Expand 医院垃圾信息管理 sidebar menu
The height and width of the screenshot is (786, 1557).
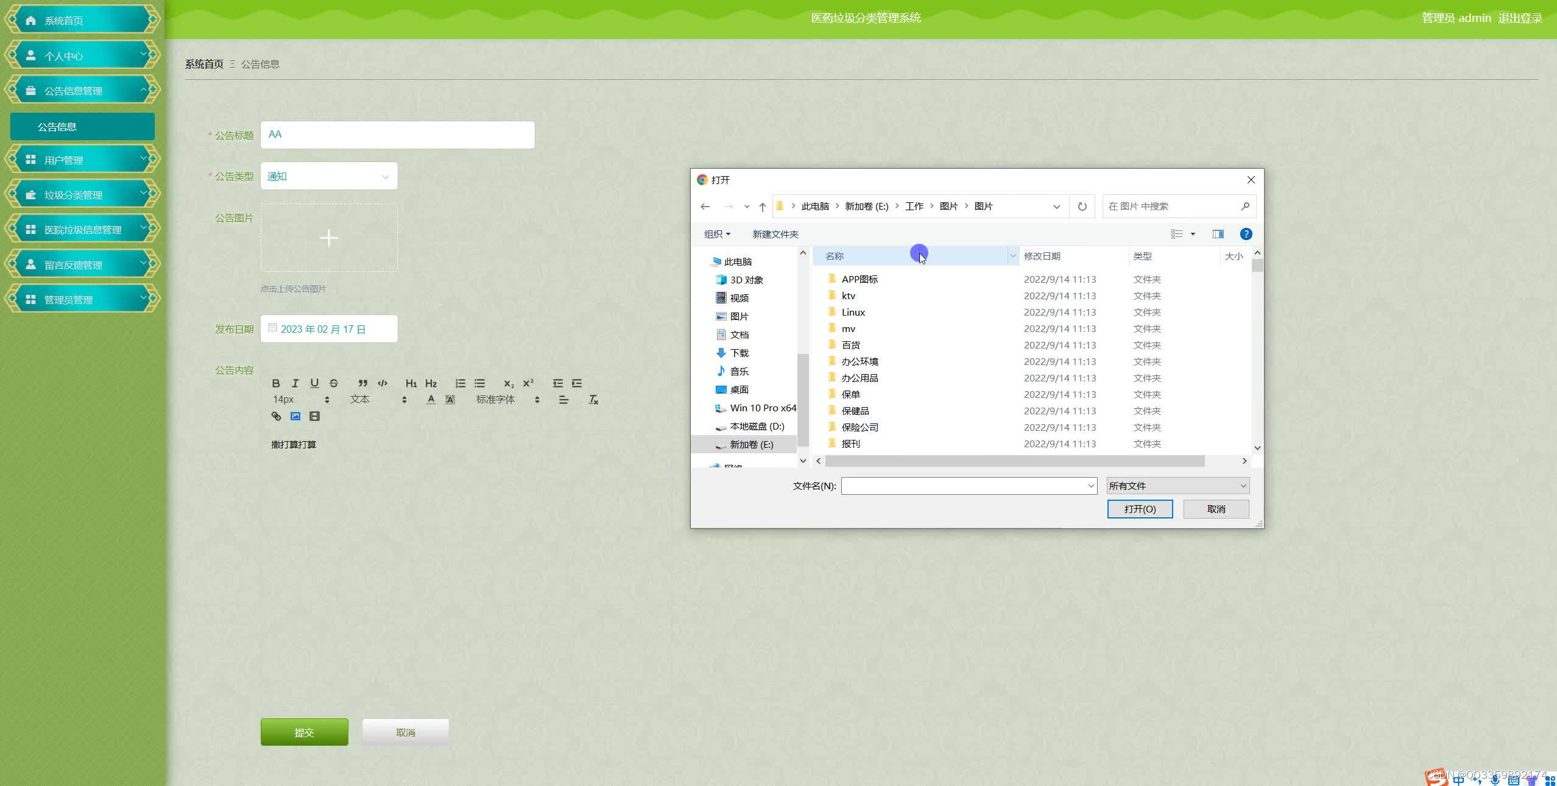point(82,229)
